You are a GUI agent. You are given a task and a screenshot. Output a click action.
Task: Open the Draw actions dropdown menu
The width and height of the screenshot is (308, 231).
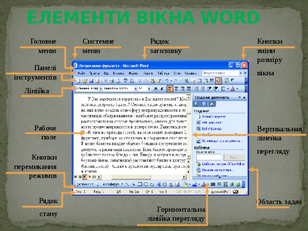pyautogui.click(x=85, y=184)
